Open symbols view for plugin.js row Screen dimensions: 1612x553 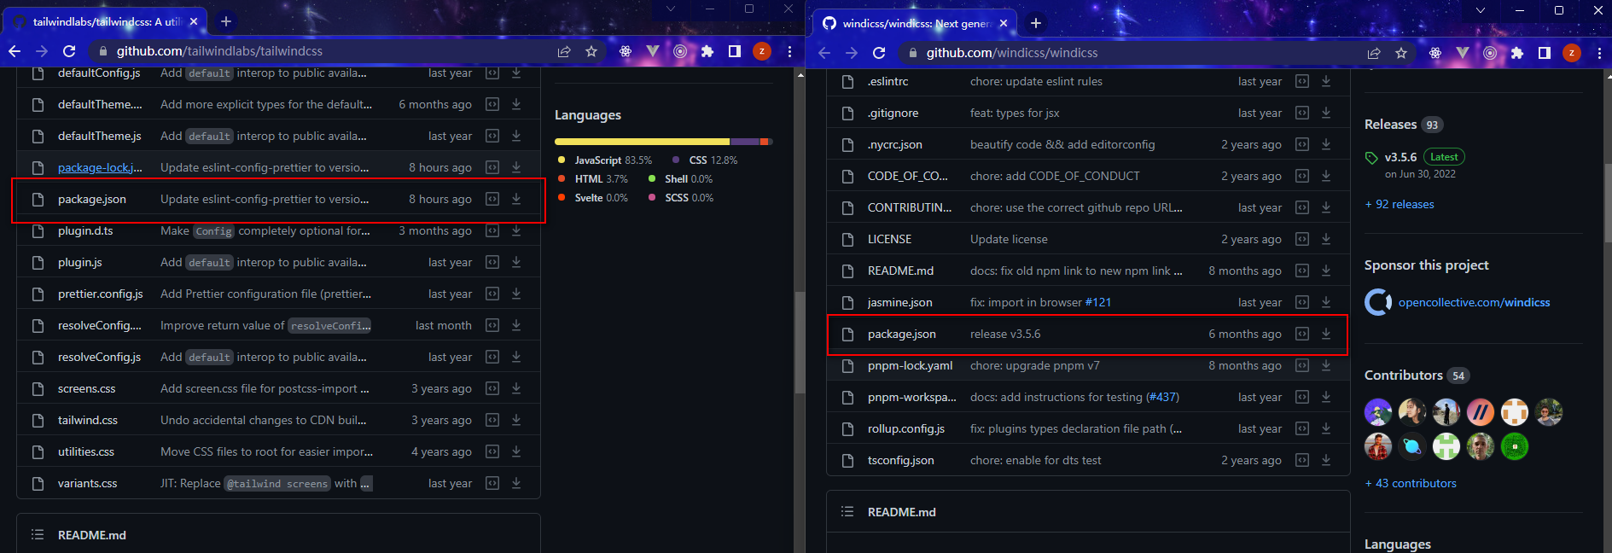tap(492, 262)
